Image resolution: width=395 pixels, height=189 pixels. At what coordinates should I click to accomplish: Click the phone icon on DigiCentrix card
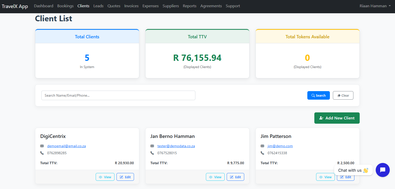coord(42,153)
